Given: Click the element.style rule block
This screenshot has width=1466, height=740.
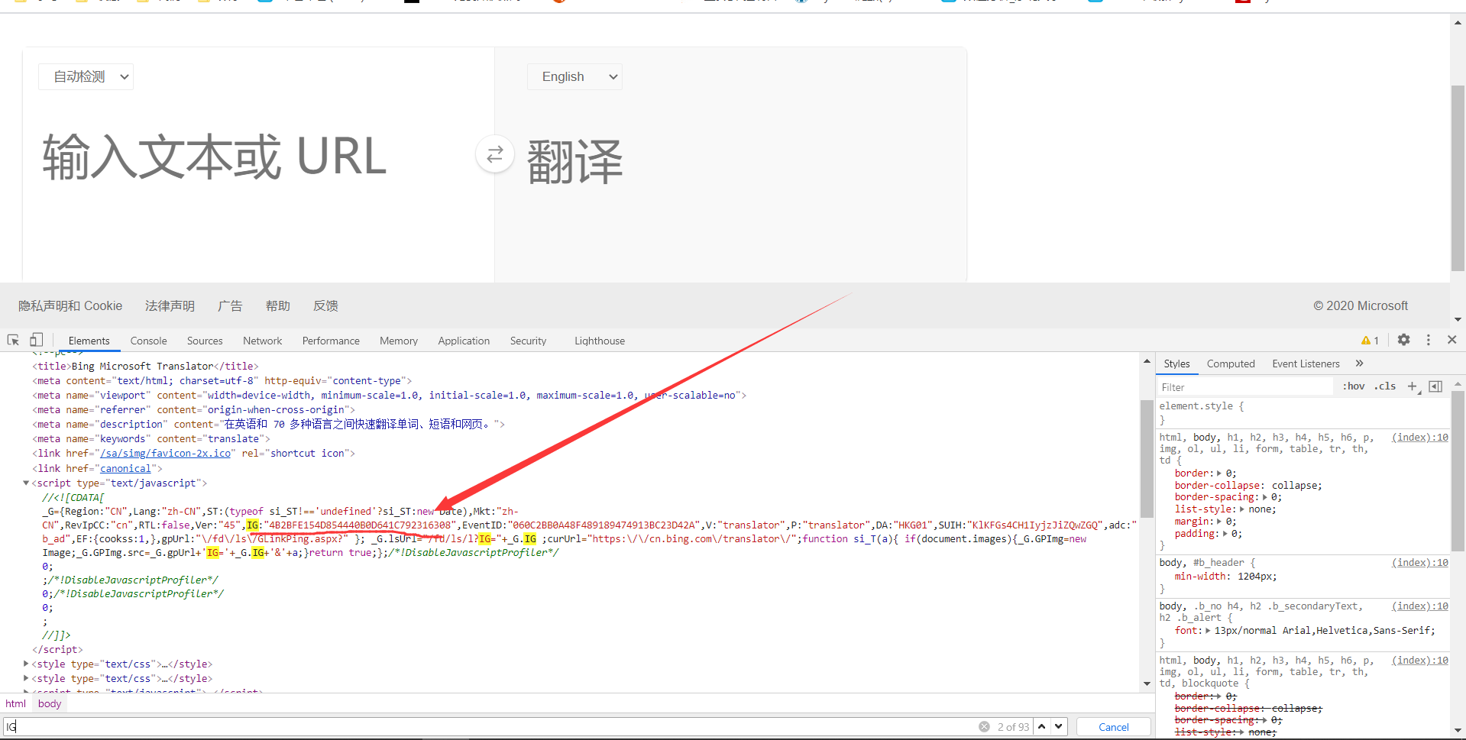Looking at the screenshot, I should (1303, 413).
